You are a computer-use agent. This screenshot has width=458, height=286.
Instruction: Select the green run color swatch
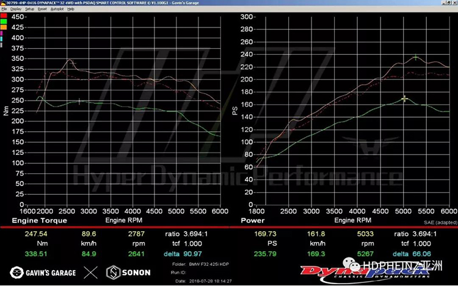click(x=3, y=23)
